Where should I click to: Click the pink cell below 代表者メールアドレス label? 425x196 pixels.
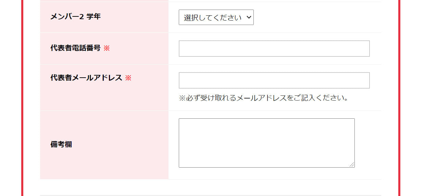[x=104, y=97]
